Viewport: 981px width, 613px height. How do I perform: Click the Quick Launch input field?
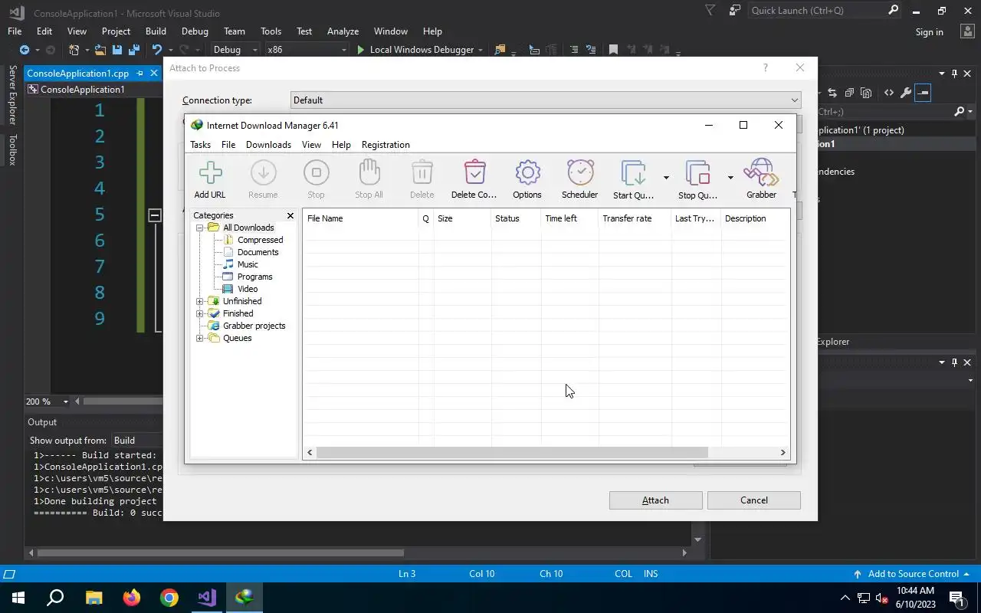click(817, 11)
